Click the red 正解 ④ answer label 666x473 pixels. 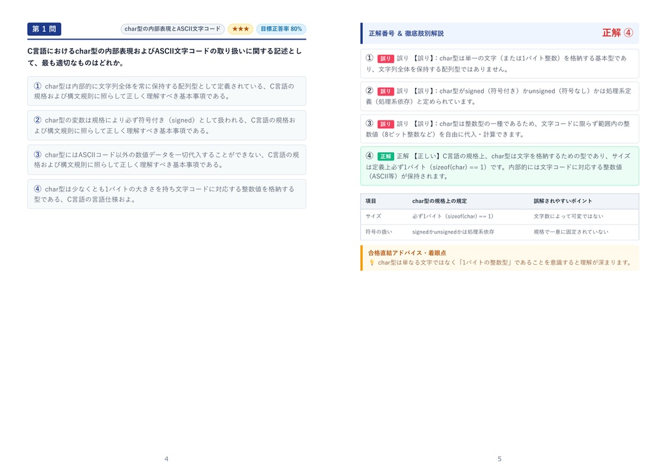618,33
